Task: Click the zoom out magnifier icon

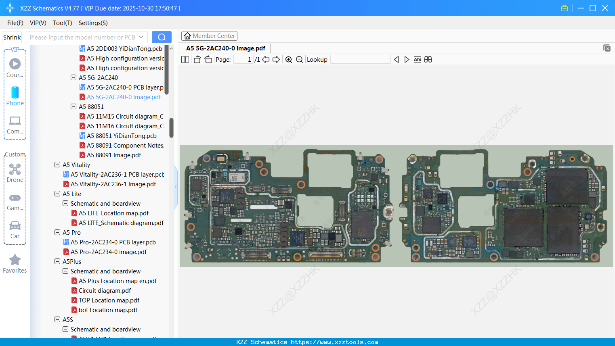Action: [299, 60]
